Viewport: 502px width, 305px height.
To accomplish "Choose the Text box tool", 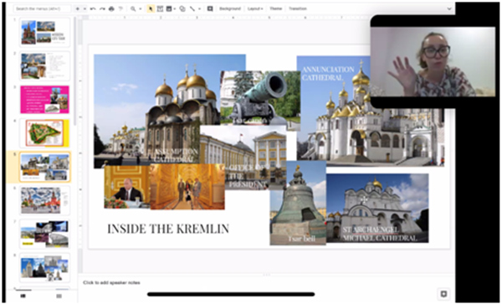I will point(160,9).
